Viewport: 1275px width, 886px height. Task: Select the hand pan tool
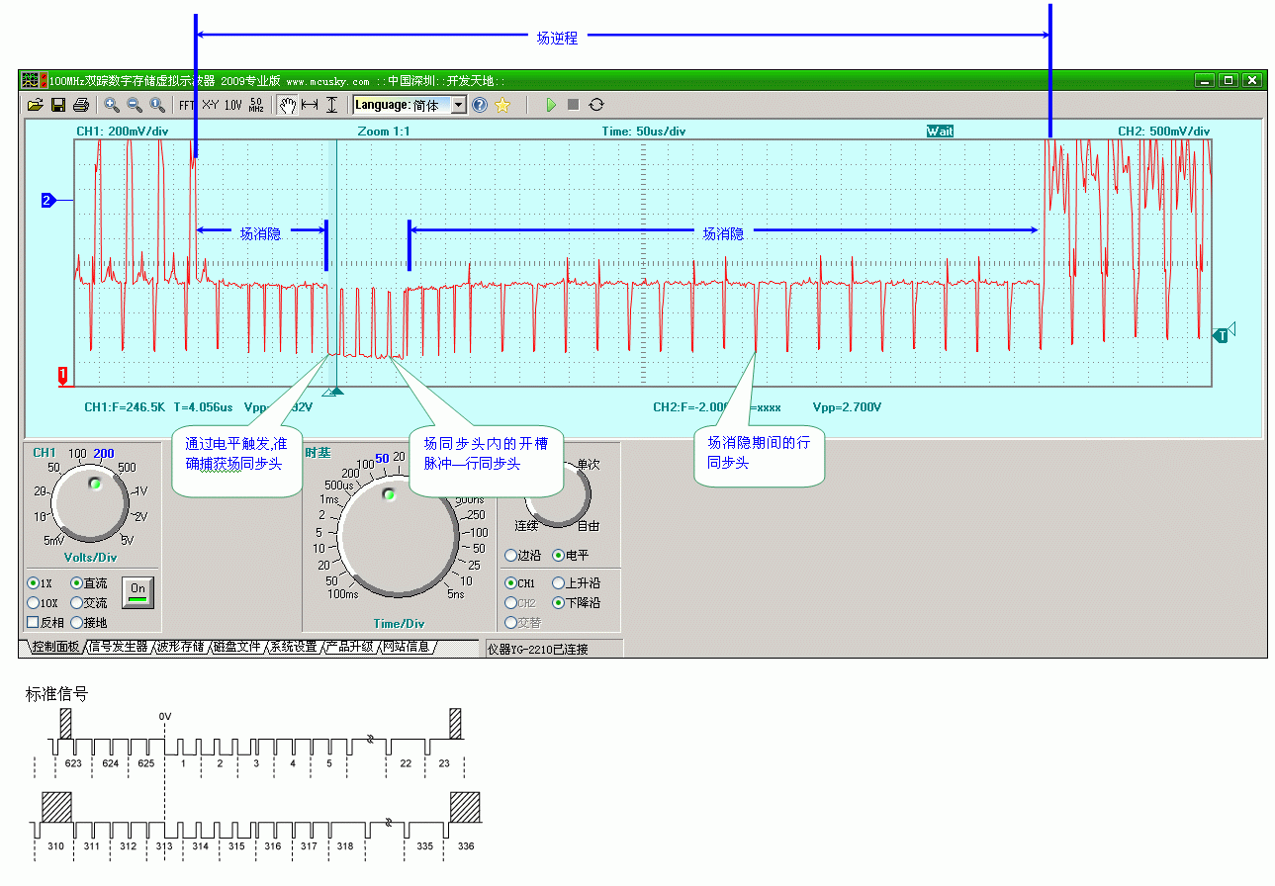pyautogui.click(x=287, y=105)
